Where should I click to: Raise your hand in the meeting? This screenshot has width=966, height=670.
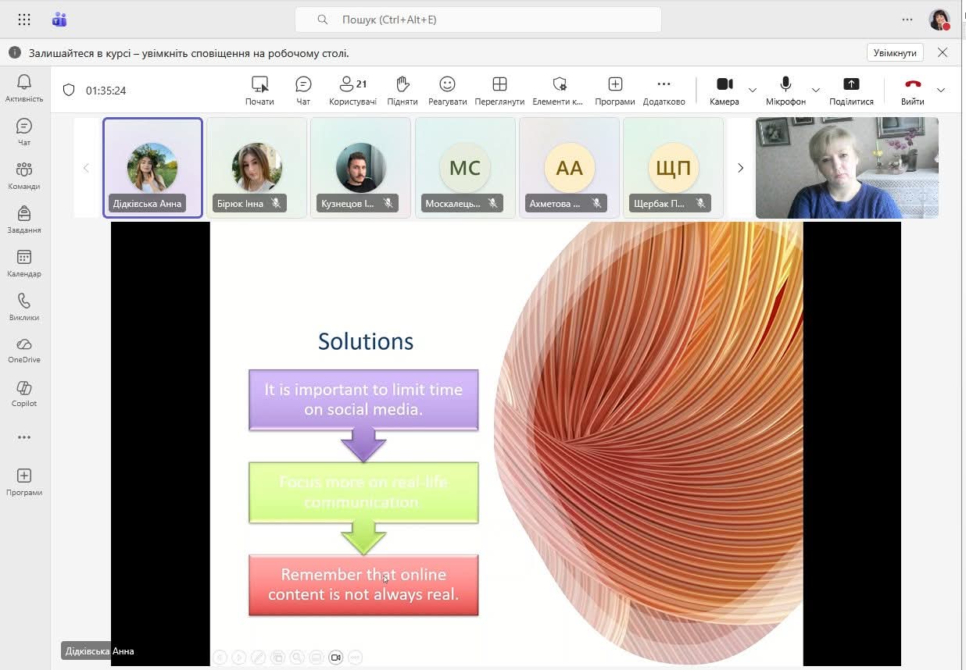pyautogui.click(x=402, y=90)
